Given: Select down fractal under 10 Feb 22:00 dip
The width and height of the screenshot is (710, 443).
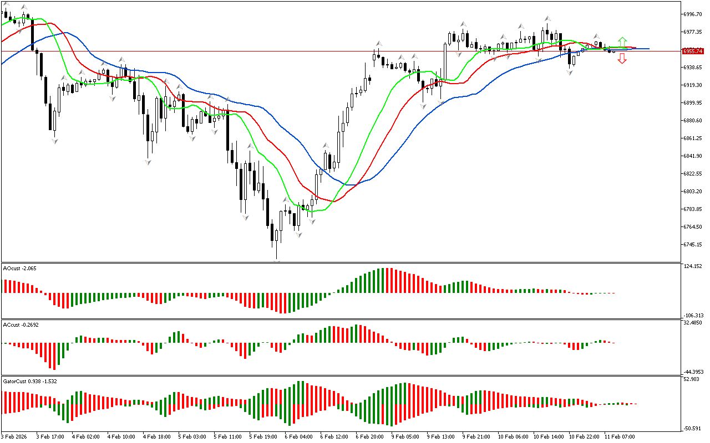Looking at the screenshot, I should point(570,73).
